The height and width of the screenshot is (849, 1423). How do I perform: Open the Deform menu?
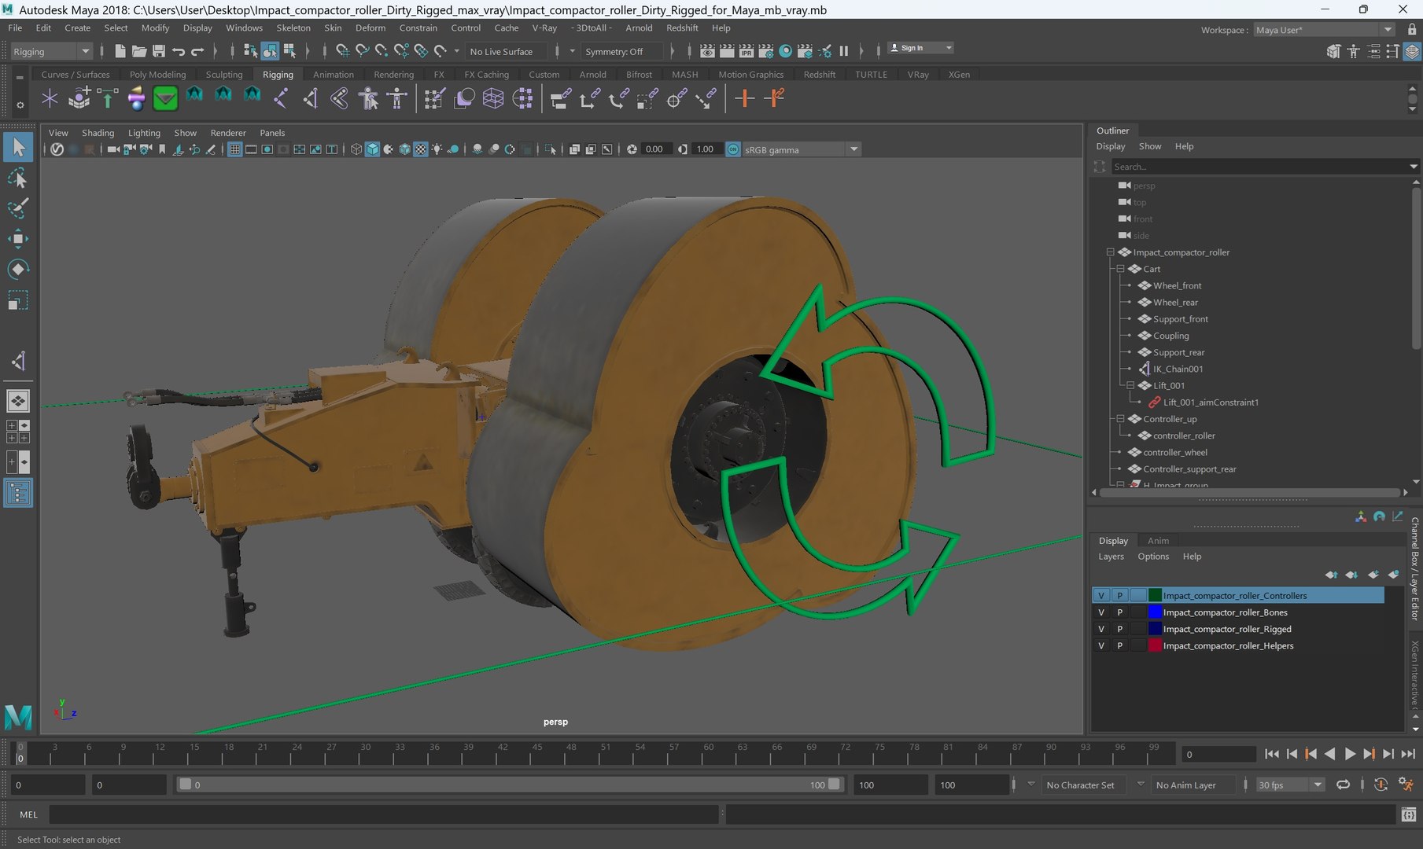(x=370, y=28)
